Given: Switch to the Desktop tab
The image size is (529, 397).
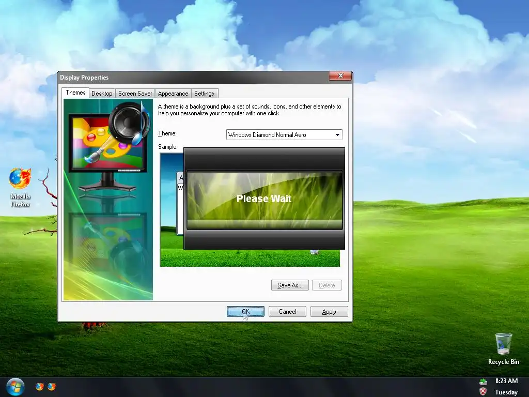Looking at the screenshot, I should coord(102,94).
